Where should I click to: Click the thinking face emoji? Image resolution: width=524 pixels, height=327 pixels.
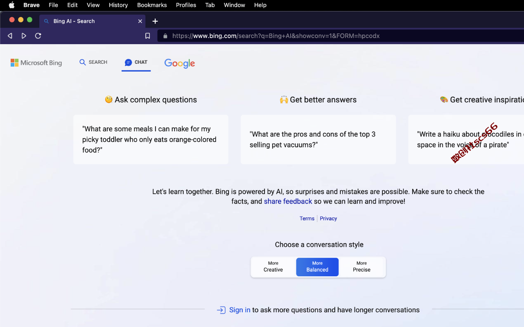(x=109, y=99)
